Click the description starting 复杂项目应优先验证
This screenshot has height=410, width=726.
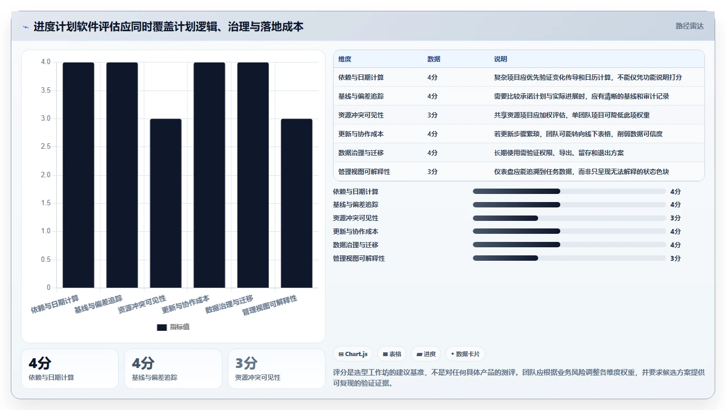point(588,77)
